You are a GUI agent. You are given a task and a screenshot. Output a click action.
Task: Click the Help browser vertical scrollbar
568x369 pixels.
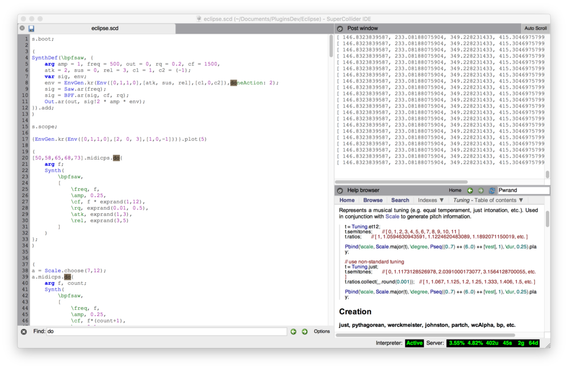(x=547, y=219)
